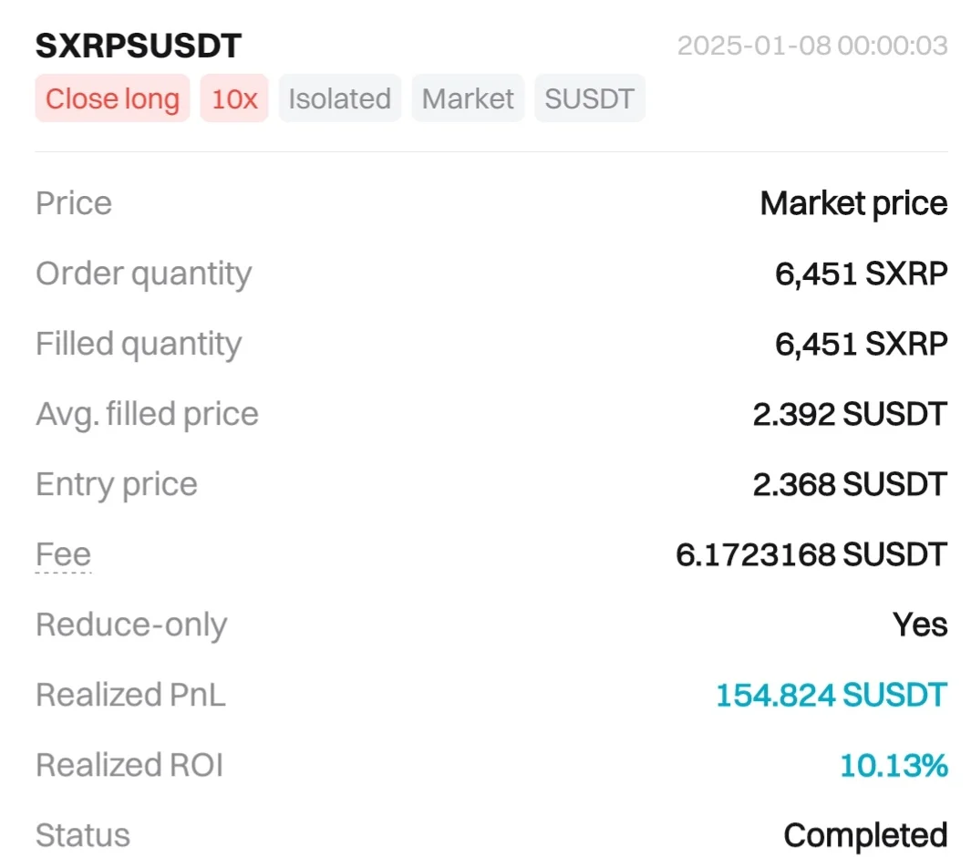Click the 10x leverage badge
The width and height of the screenshot is (971, 857).
coord(234,98)
